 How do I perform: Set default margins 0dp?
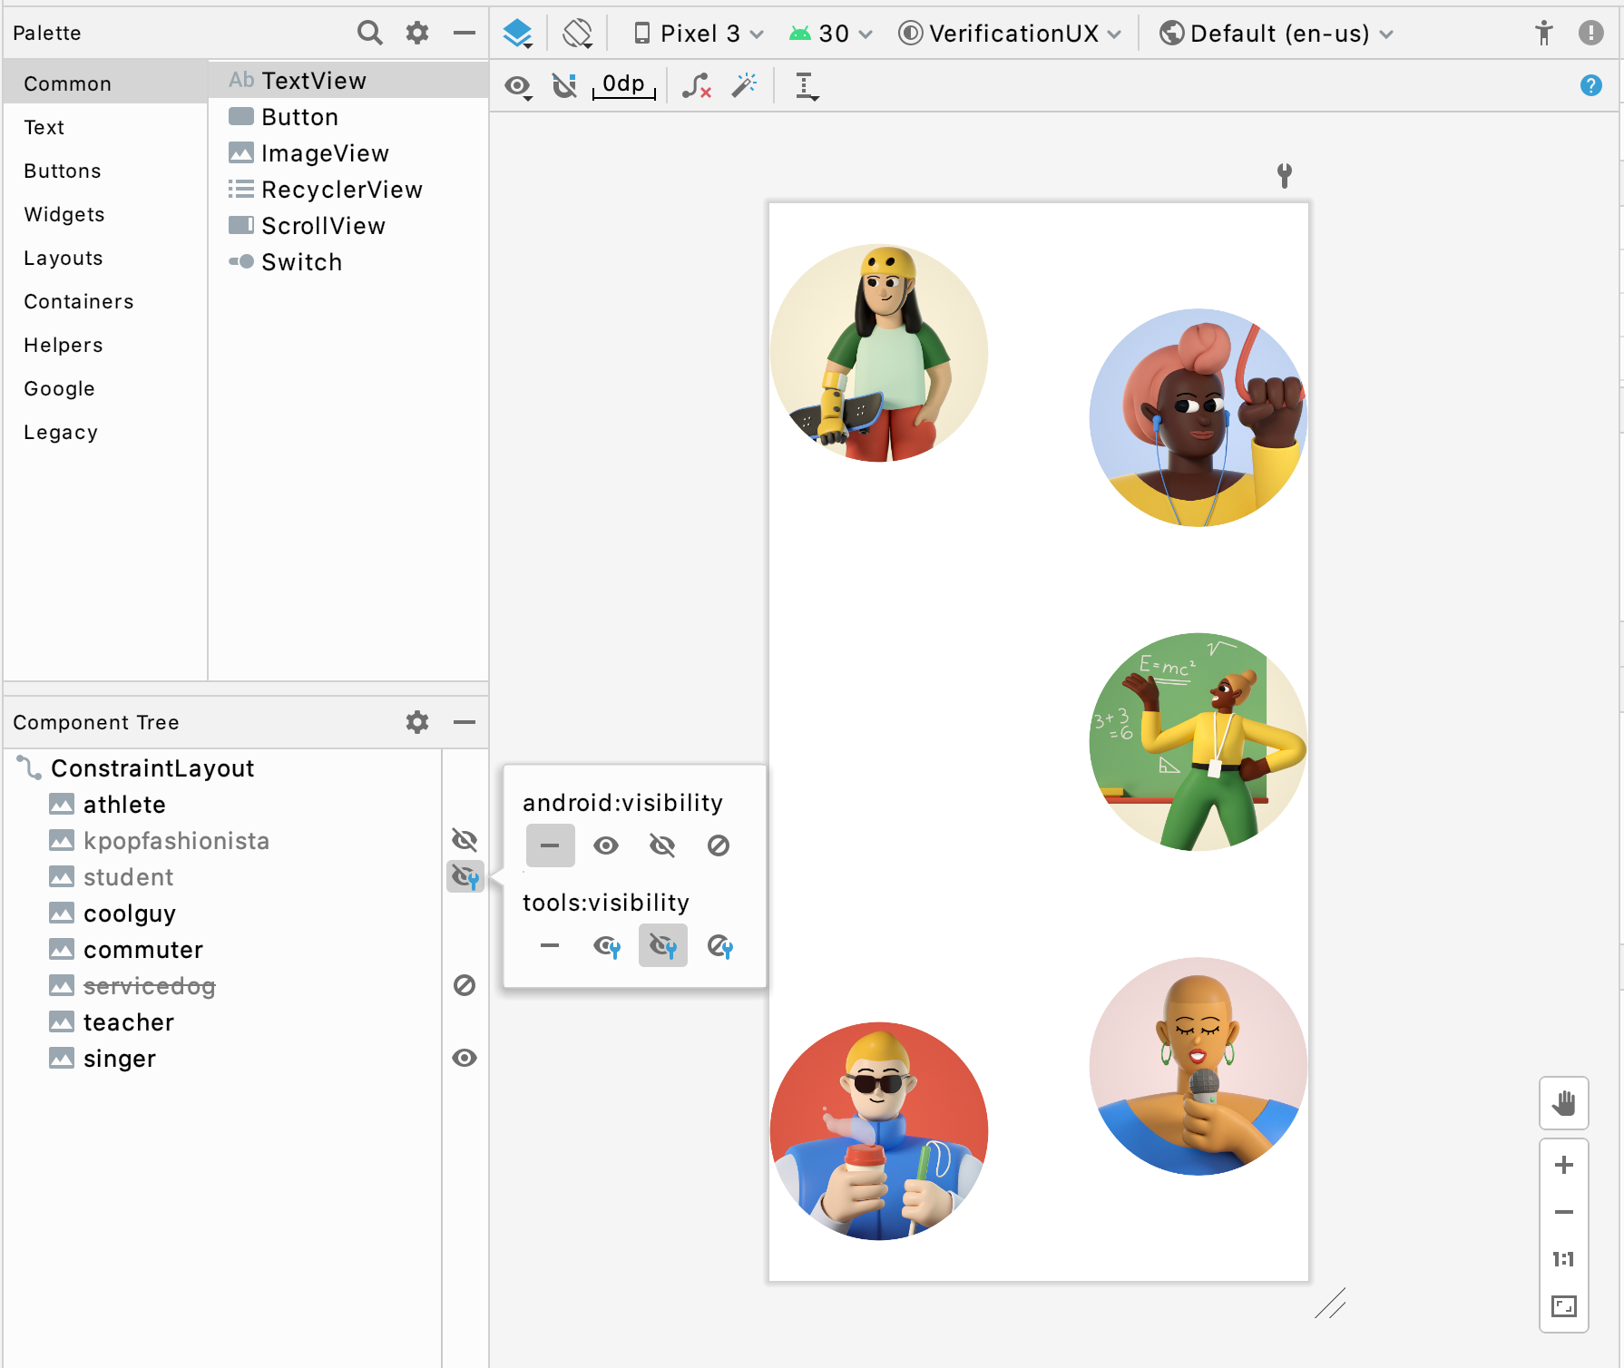[624, 85]
